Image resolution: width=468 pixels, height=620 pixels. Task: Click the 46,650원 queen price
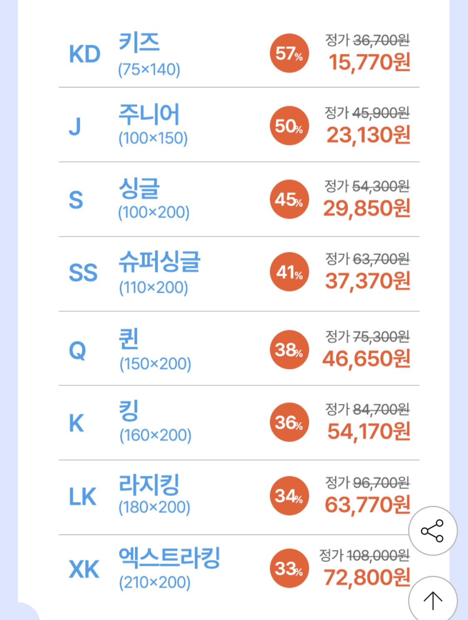(x=366, y=359)
